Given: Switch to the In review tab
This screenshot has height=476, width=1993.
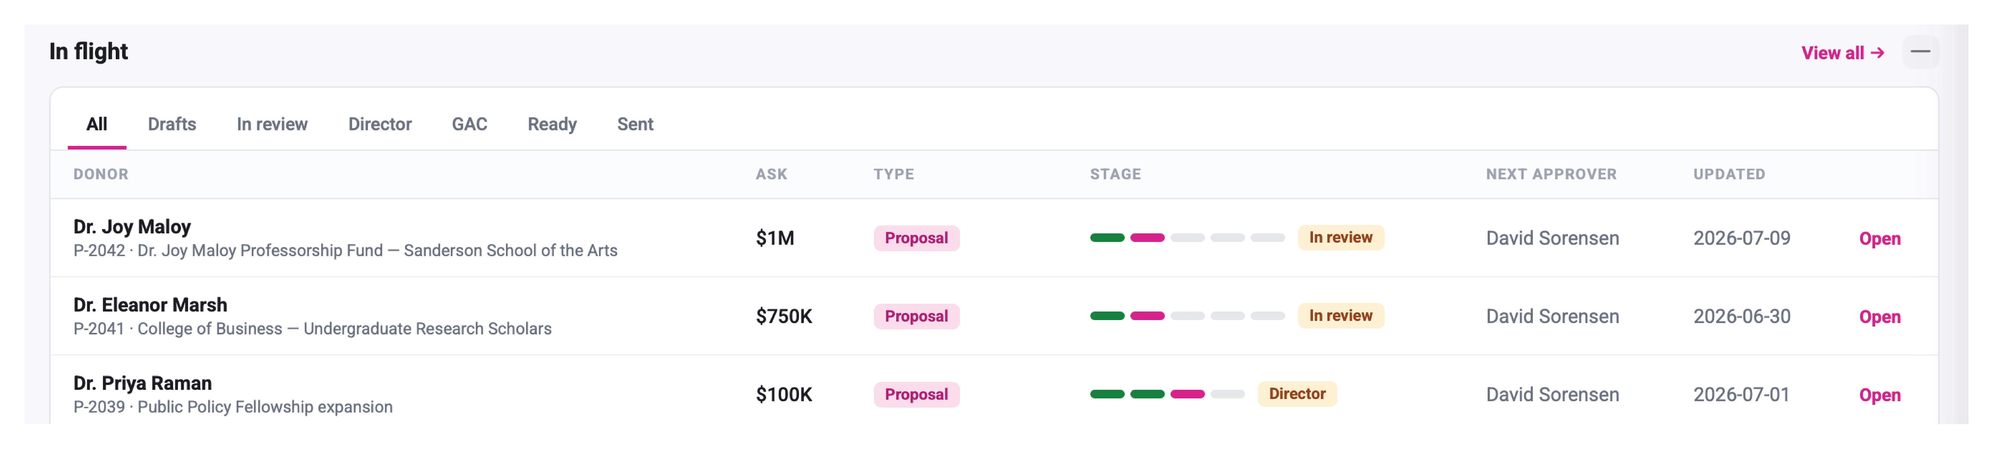Looking at the screenshot, I should point(272,124).
